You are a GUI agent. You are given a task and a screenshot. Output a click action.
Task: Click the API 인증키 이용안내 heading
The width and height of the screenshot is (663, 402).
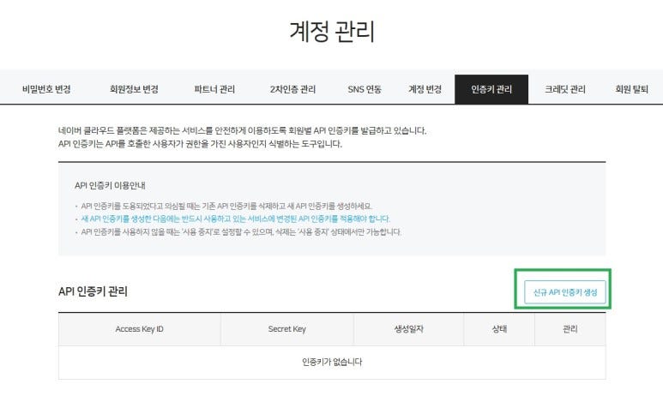coord(110,185)
